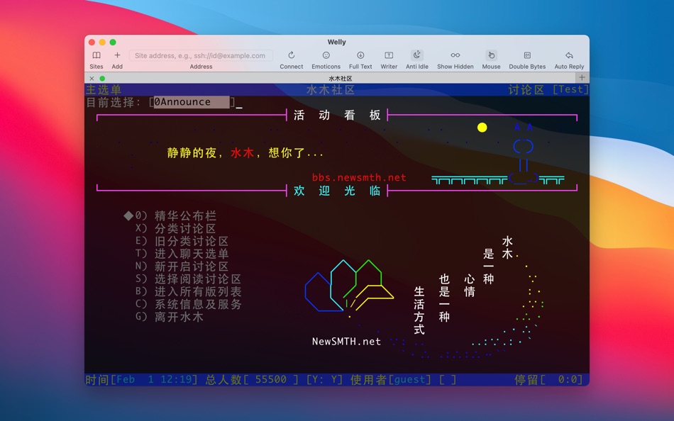Select menu entry 0) 精华公布栏
This screenshot has height=421, width=674.
[175, 215]
